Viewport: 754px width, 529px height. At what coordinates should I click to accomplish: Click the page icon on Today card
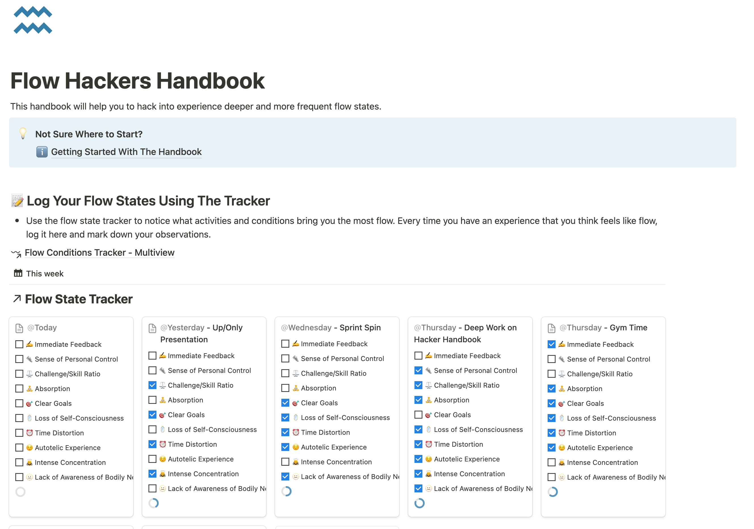point(19,328)
